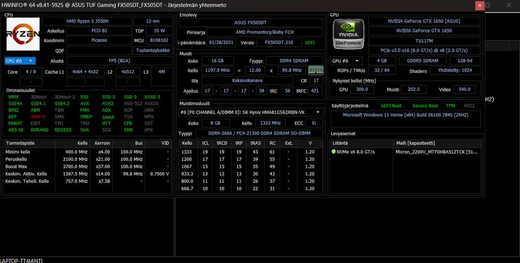Open the CPU #0 selector dropdown
This screenshot has height=263, width=520.
pyautogui.click(x=20, y=61)
